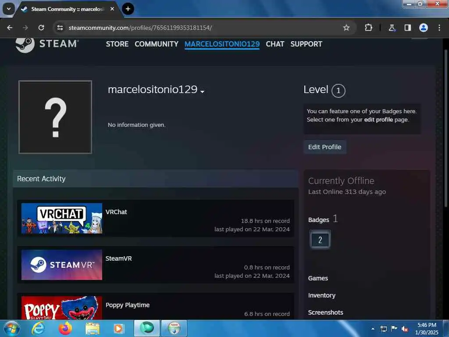Reload the Steam Community page

point(41,28)
